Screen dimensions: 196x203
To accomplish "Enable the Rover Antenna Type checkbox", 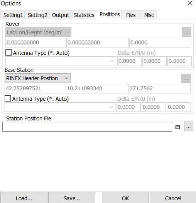I will tap(8, 52).
